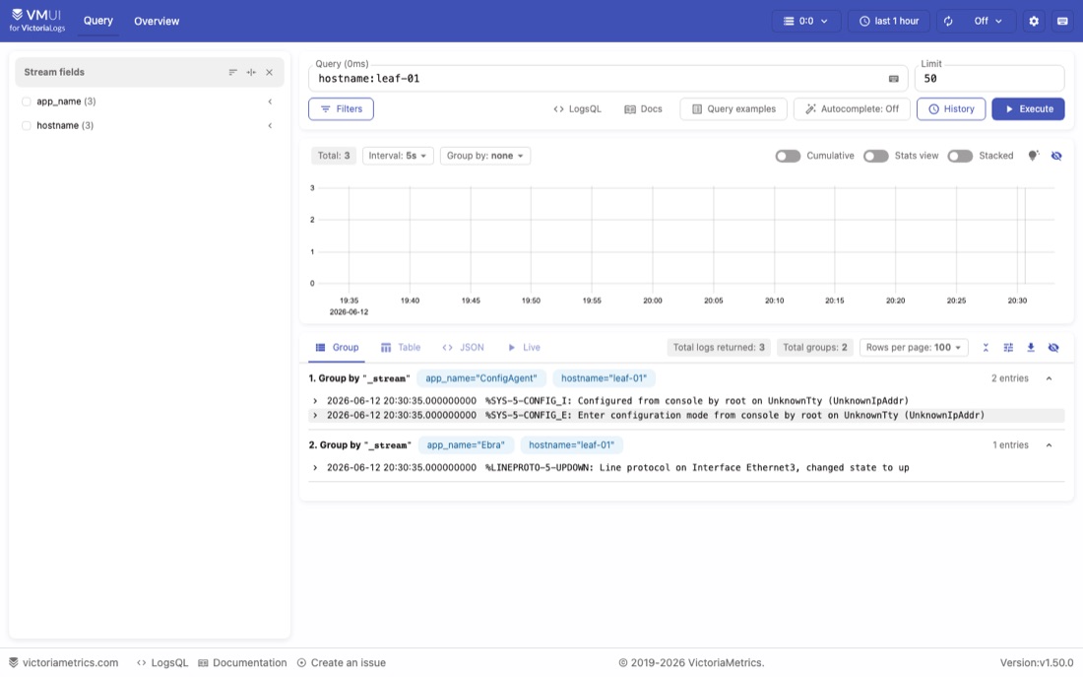Open the Group by: none dropdown
Image resolution: width=1083 pixels, height=677 pixels.
(484, 156)
